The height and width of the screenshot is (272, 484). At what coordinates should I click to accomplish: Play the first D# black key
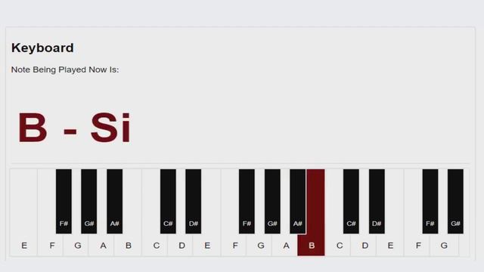pyautogui.click(x=194, y=201)
